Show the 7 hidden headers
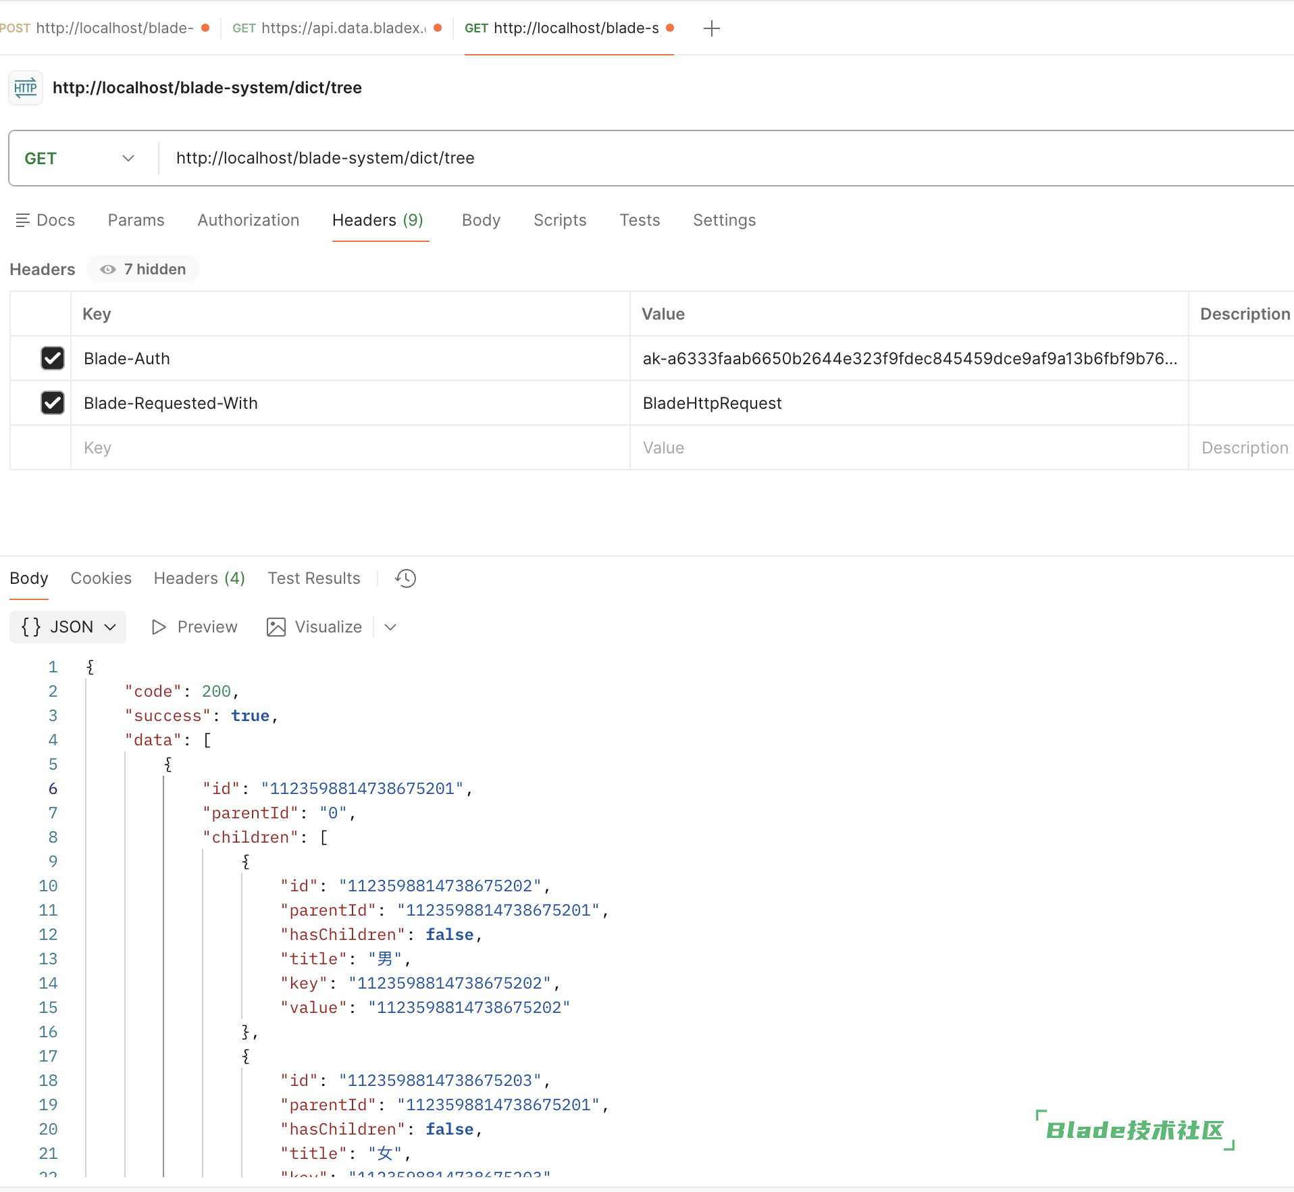Viewport: 1294px width, 1192px height. tap(143, 270)
